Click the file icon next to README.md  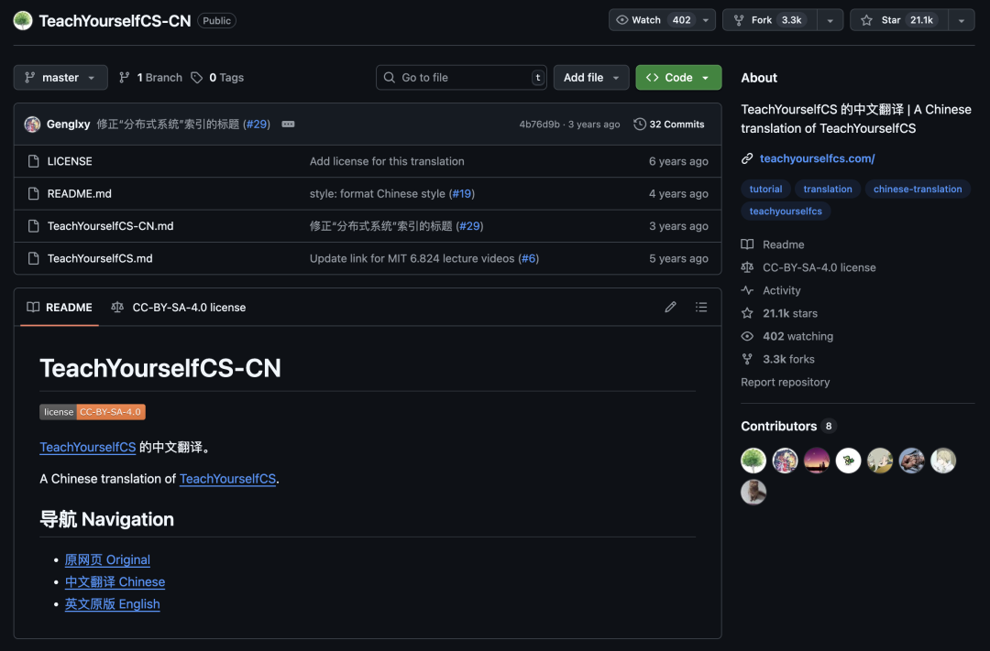tap(34, 194)
